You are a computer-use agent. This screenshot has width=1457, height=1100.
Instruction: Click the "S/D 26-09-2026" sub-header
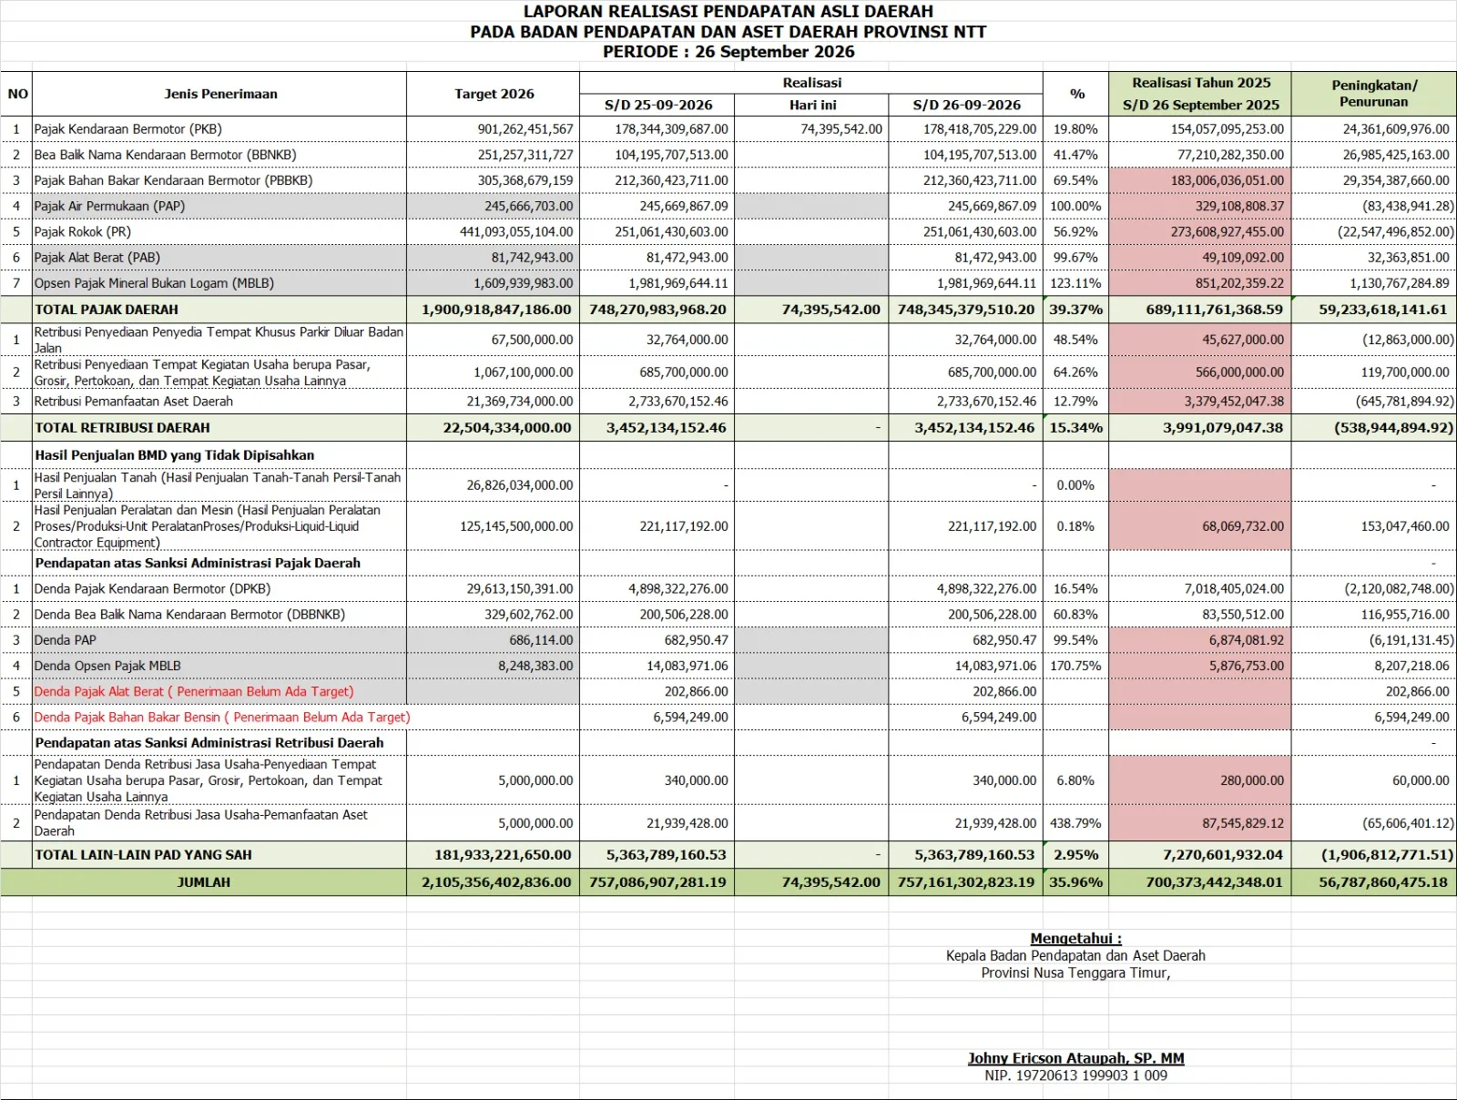(x=967, y=105)
